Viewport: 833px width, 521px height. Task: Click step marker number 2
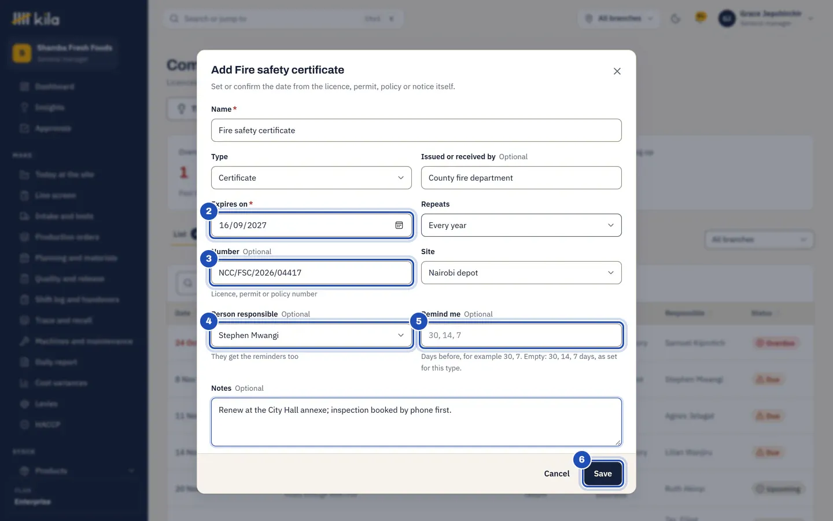coord(209,211)
